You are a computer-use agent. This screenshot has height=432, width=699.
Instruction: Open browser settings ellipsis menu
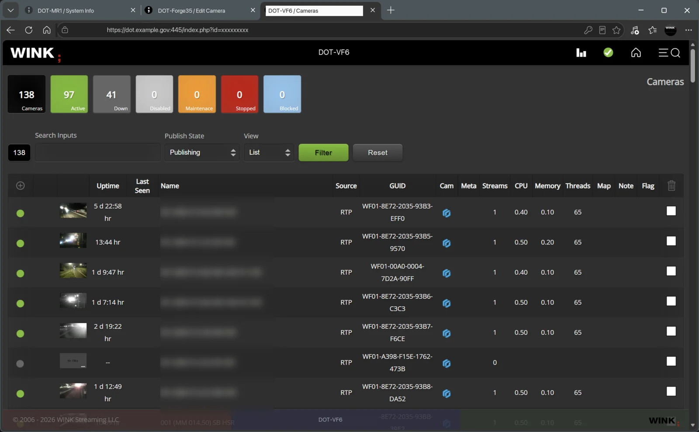(x=689, y=30)
